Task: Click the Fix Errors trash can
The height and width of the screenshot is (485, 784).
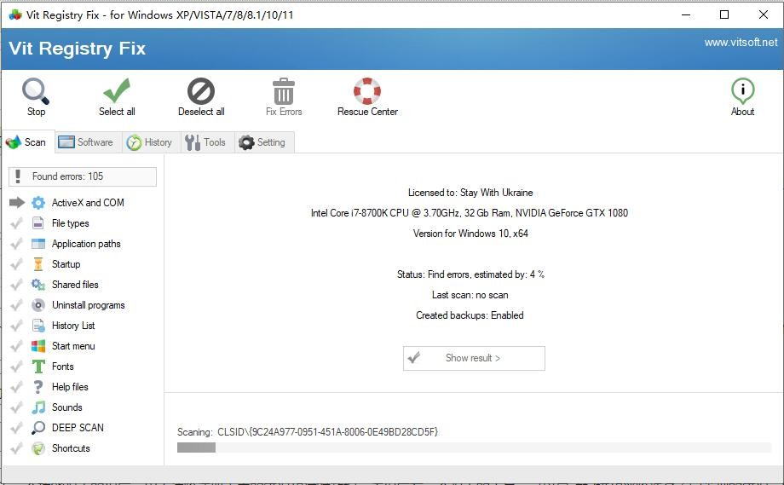Action: [x=284, y=91]
